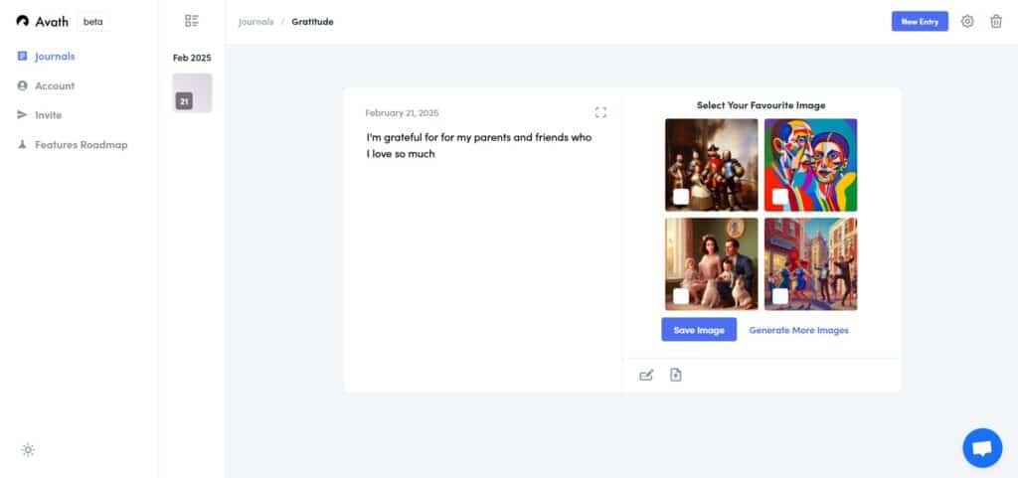
Task: Click the Journals book icon
Action: (23, 57)
